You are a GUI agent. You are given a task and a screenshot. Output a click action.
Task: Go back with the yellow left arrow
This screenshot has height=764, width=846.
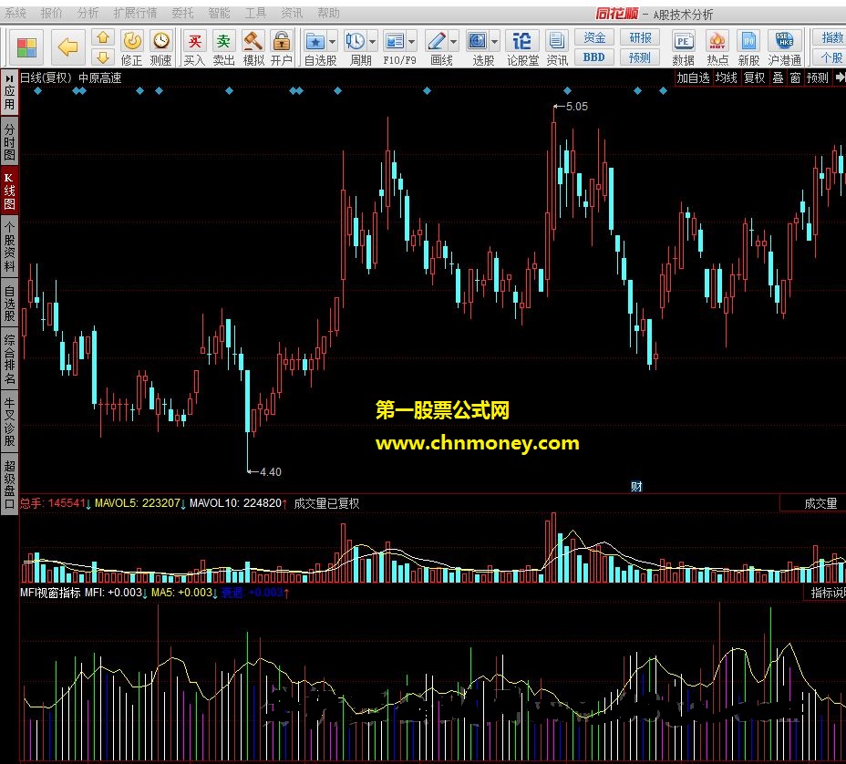coord(67,46)
